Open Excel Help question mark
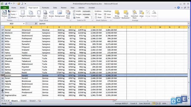 (178, 8)
